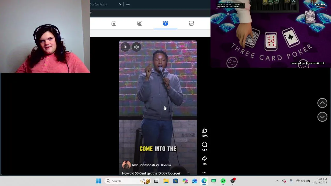Click the battery status tray icon
Screen dimensions: 331x186
click(x=308, y=181)
